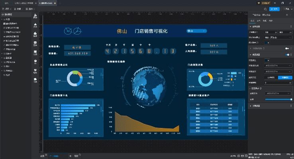The width and height of the screenshot is (294, 159).
Task: Select the rotating globe graphic
Action: (149, 86)
